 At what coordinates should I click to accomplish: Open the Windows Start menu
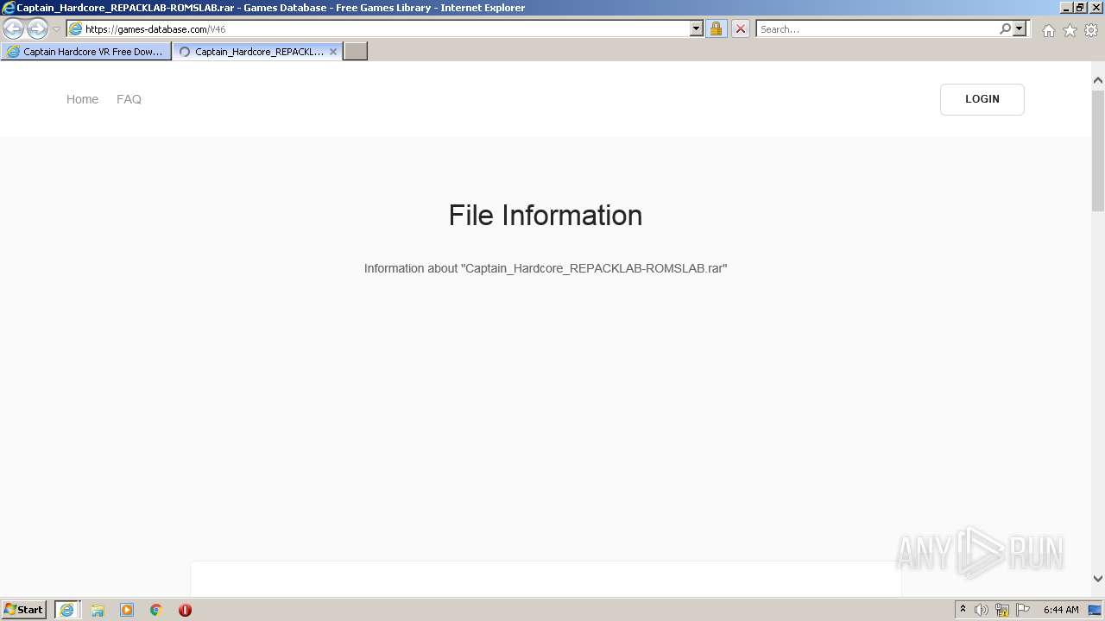click(x=24, y=610)
